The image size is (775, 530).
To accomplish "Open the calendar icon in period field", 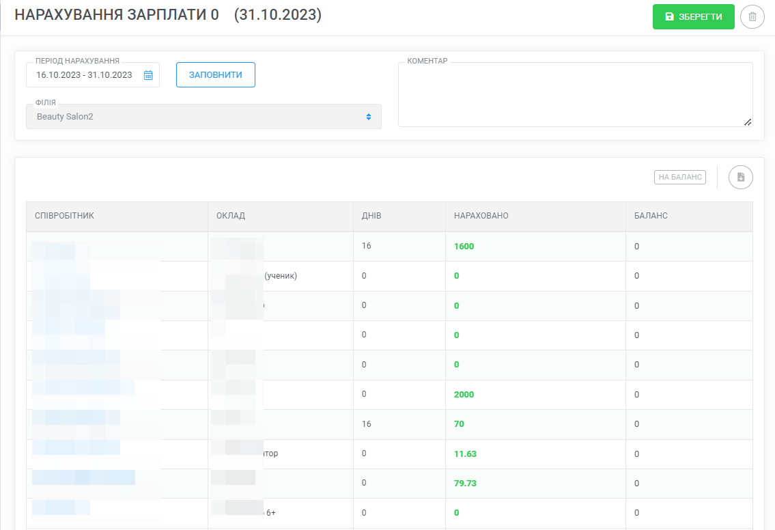I will coord(148,75).
